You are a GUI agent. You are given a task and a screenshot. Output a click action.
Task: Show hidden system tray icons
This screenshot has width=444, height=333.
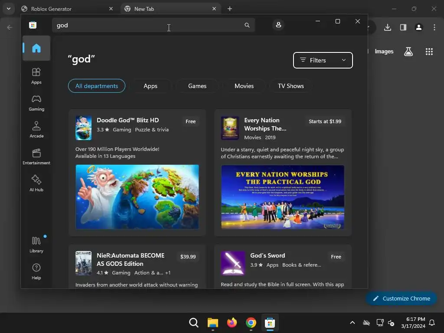tap(353, 323)
